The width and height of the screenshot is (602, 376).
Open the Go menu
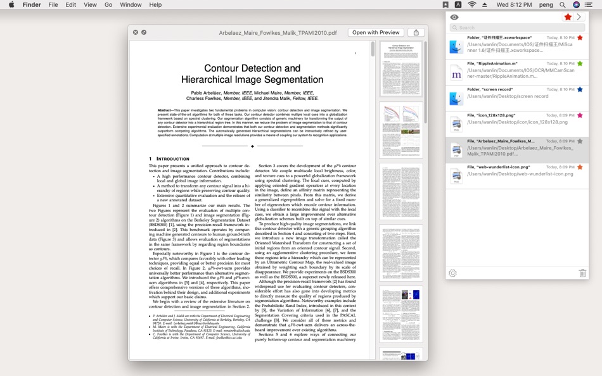point(108,4)
